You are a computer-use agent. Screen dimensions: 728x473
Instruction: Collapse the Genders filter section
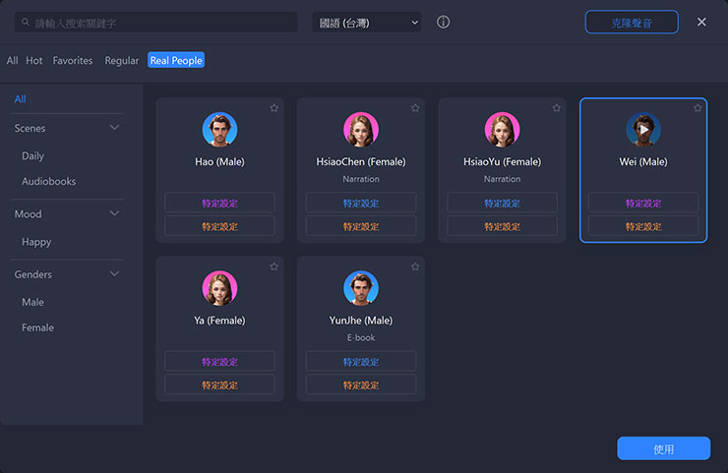point(114,274)
